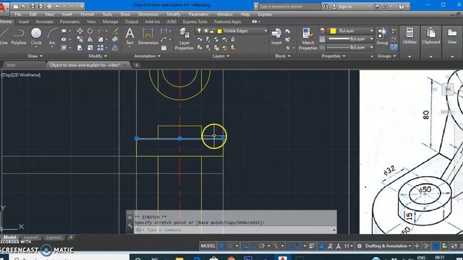Expand the Annotation panel

148,56
